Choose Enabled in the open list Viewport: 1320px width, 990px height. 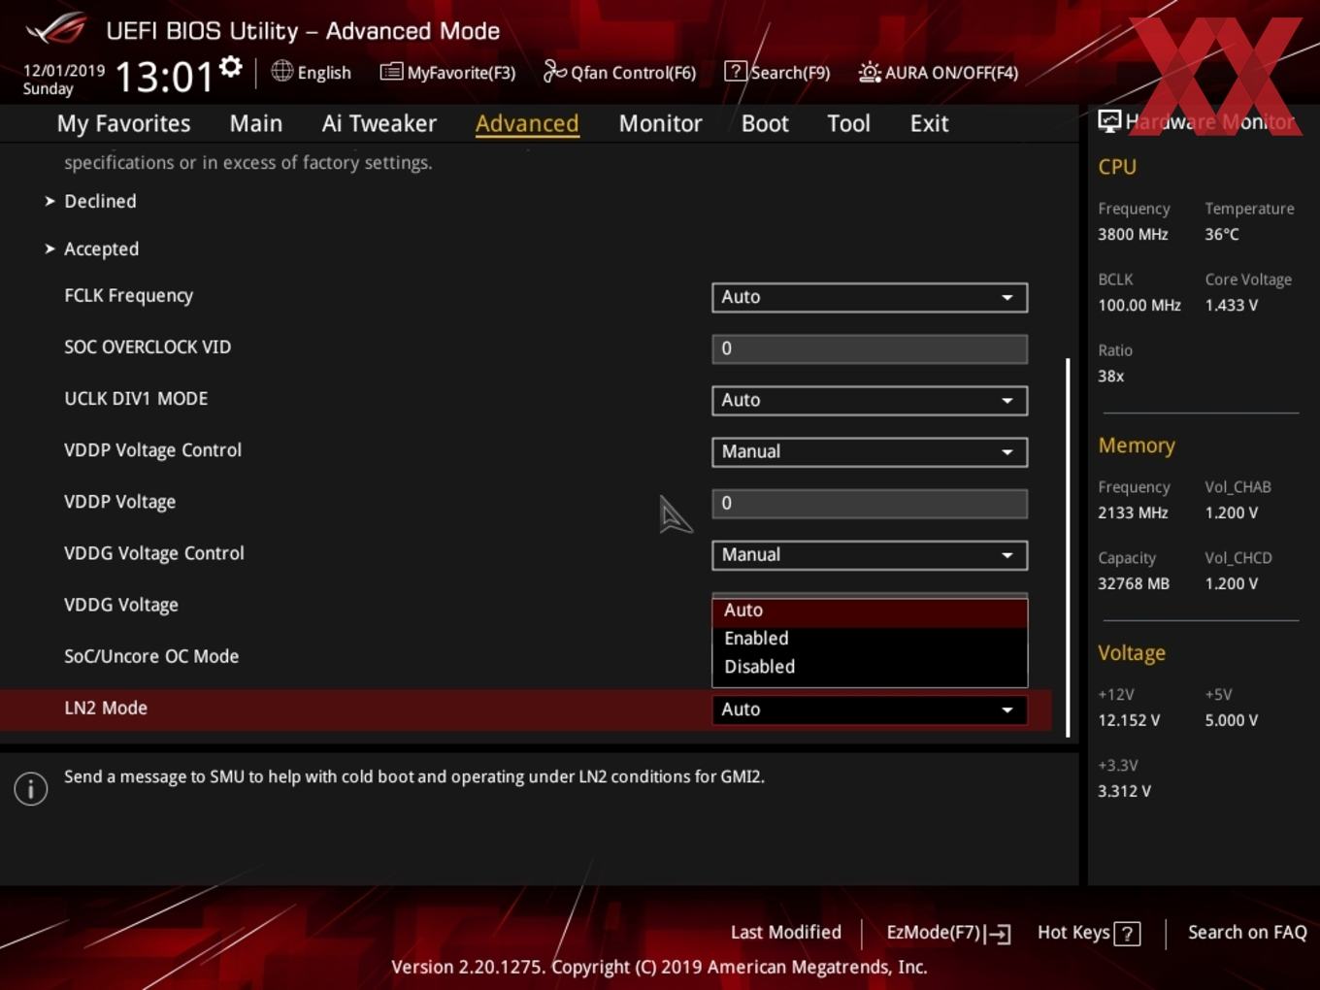click(x=870, y=639)
